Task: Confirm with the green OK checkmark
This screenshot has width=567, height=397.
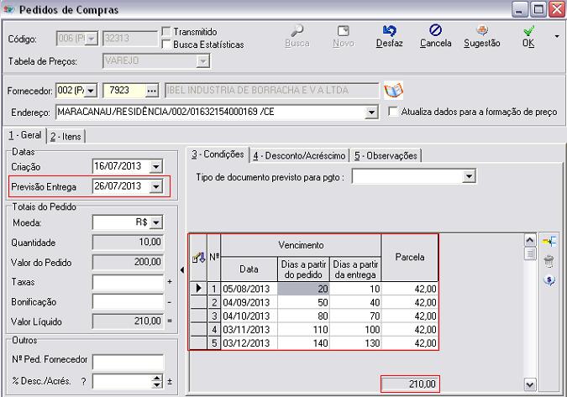Action: [x=528, y=30]
